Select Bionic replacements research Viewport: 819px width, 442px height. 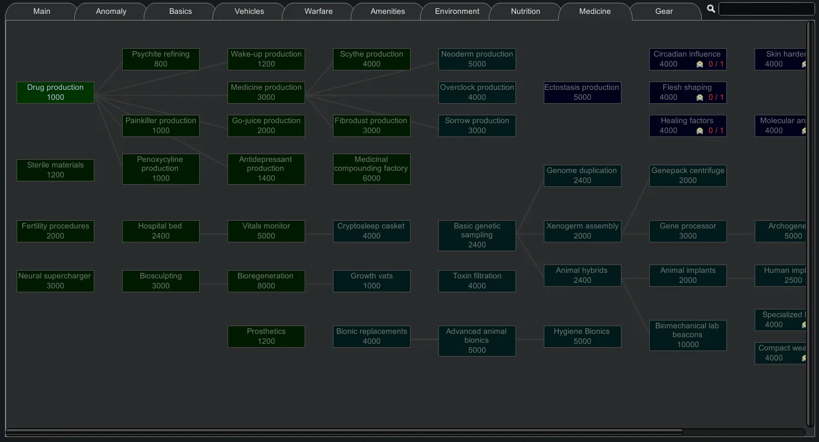pos(372,337)
